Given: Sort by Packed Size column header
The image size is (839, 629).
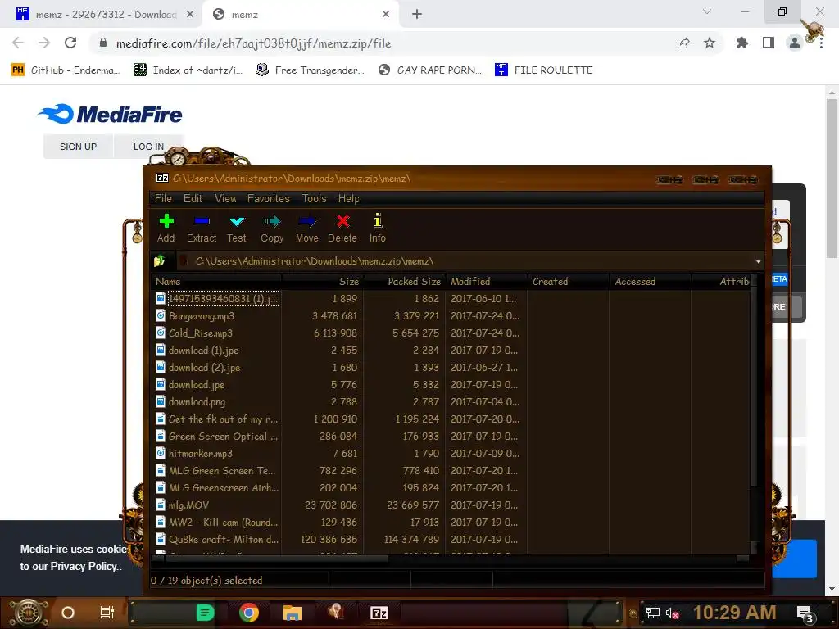Looking at the screenshot, I should [404, 282].
